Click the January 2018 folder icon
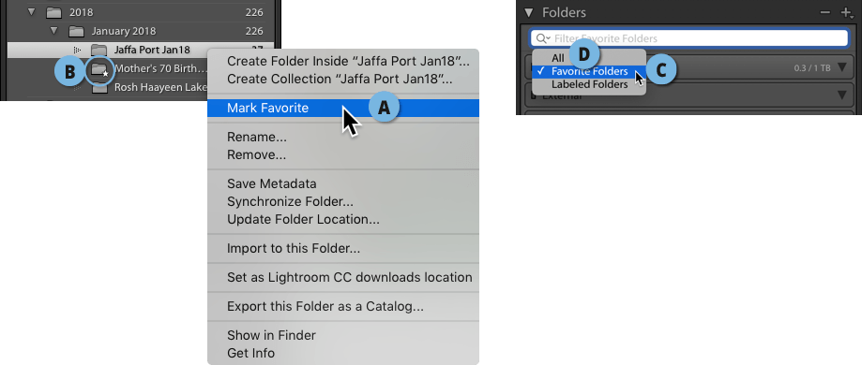 pyautogui.click(x=76, y=31)
